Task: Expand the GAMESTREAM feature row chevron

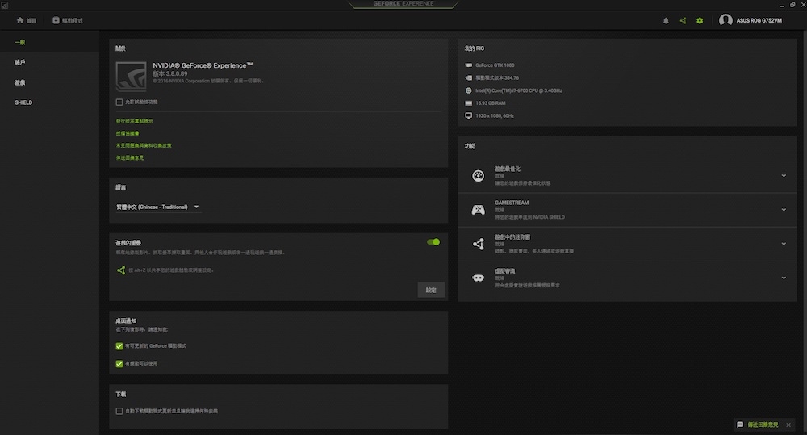Action: pos(784,210)
